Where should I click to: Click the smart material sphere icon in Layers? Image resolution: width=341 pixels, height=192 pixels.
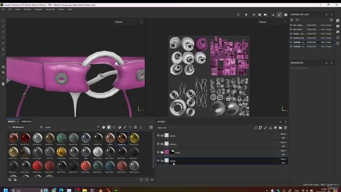275,128
